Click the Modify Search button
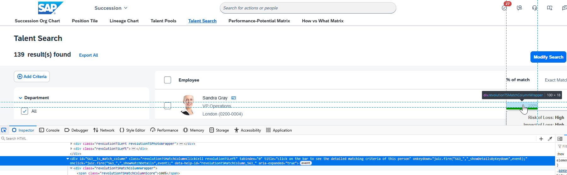This screenshot has width=567, height=175. (548, 57)
